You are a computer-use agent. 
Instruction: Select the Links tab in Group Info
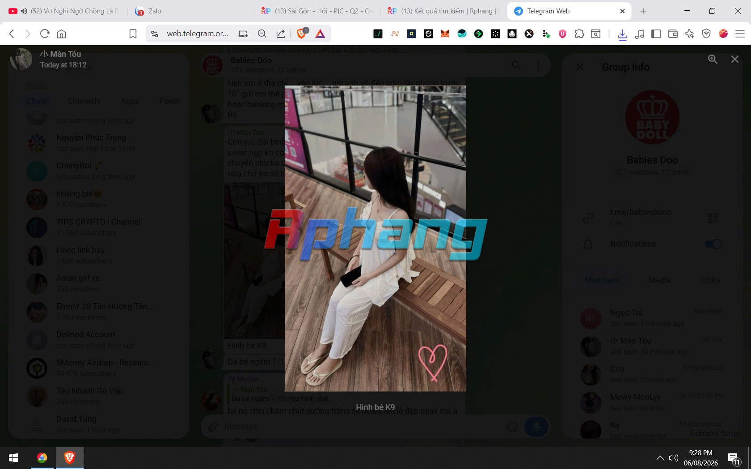click(710, 280)
